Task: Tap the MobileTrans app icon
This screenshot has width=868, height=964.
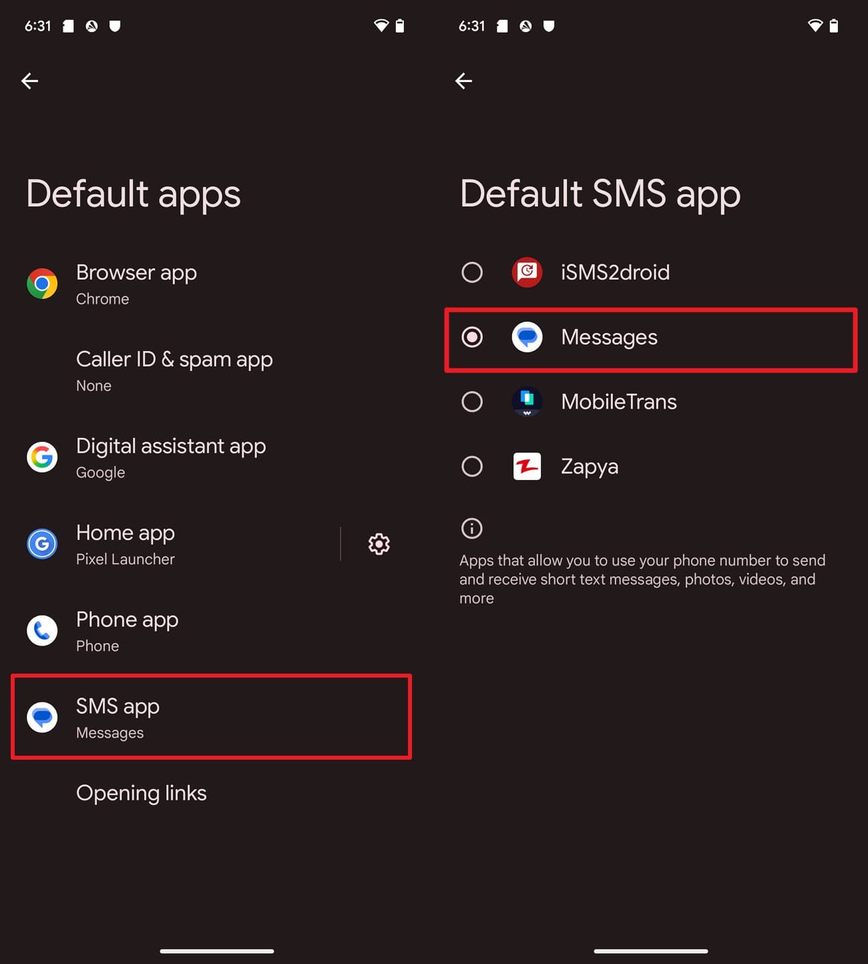Action: tap(527, 402)
